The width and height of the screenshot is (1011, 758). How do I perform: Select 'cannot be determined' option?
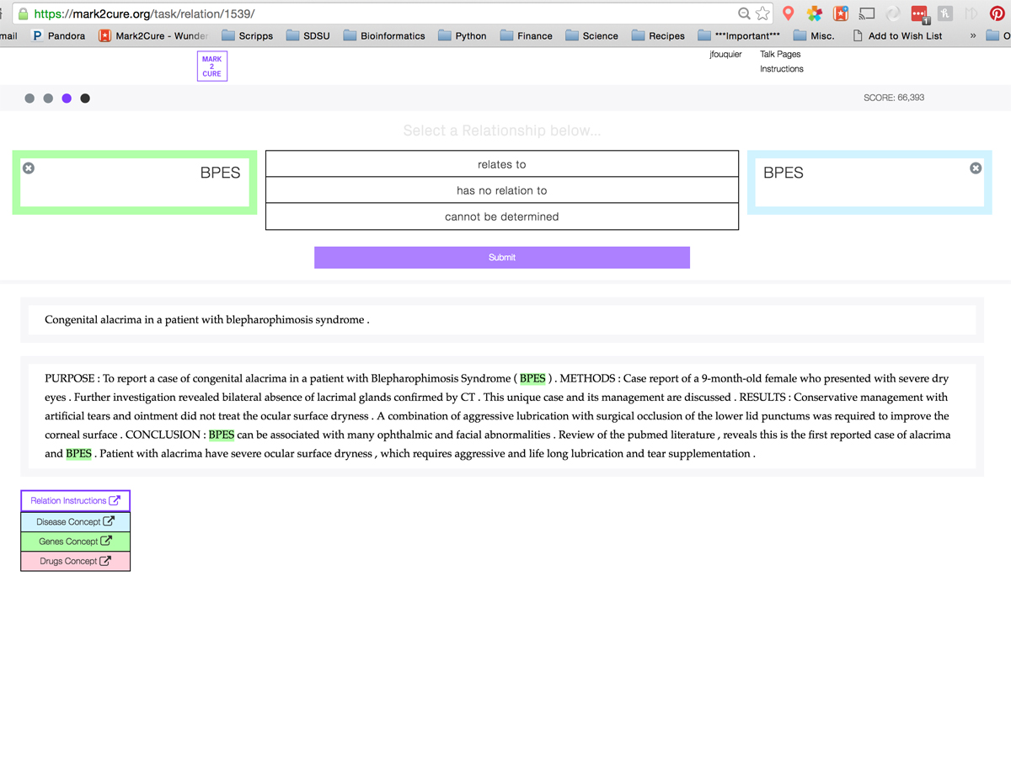coord(501,216)
